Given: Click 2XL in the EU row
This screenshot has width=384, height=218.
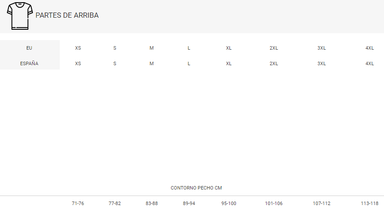Looking at the screenshot, I should (274, 48).
